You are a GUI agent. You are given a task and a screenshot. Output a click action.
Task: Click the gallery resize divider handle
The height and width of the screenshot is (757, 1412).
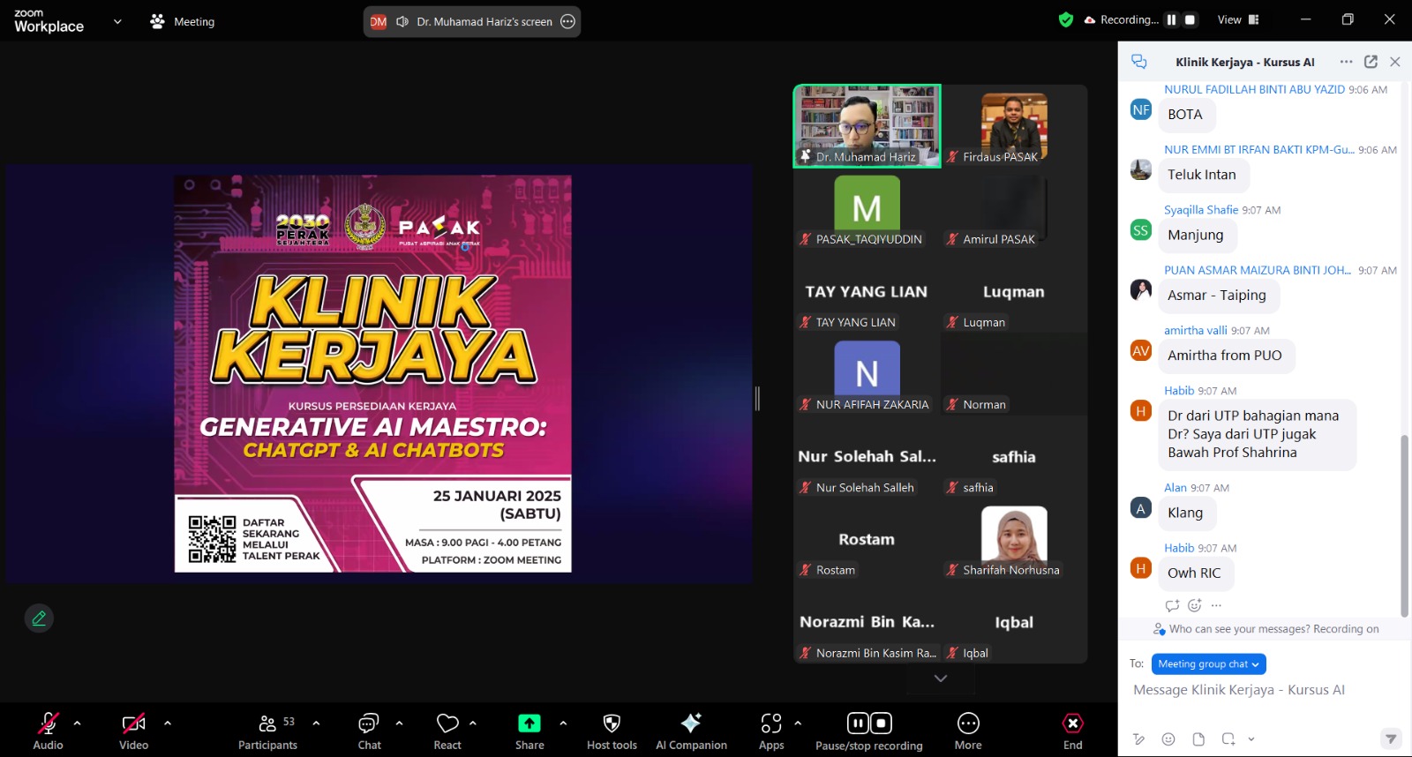(x=757, y=399)
